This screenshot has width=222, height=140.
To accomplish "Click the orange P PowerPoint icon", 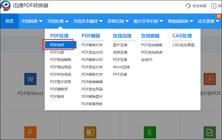I will [x=30, y=133].
